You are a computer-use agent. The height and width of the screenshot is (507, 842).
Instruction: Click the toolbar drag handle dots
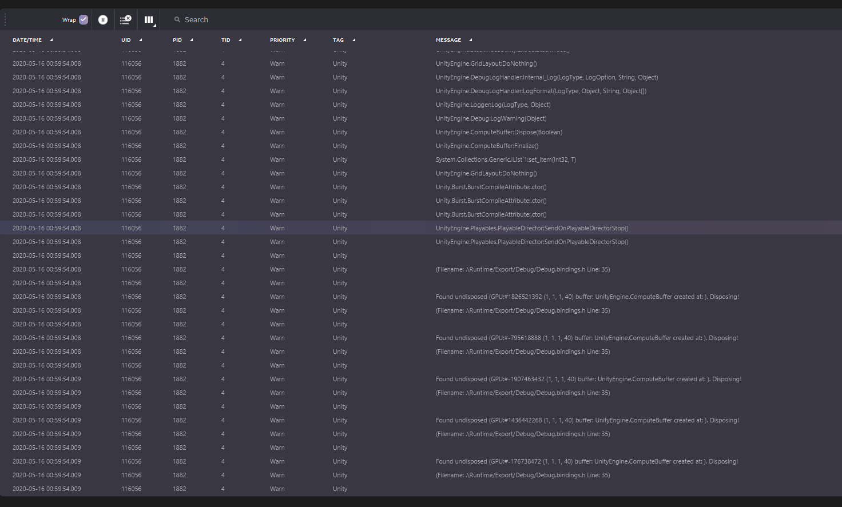[4, 19]
